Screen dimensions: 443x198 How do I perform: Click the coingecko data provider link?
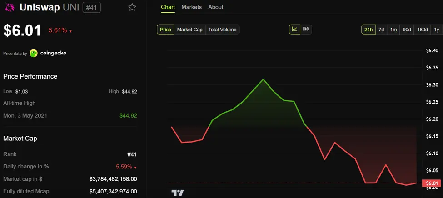(54, 53)
